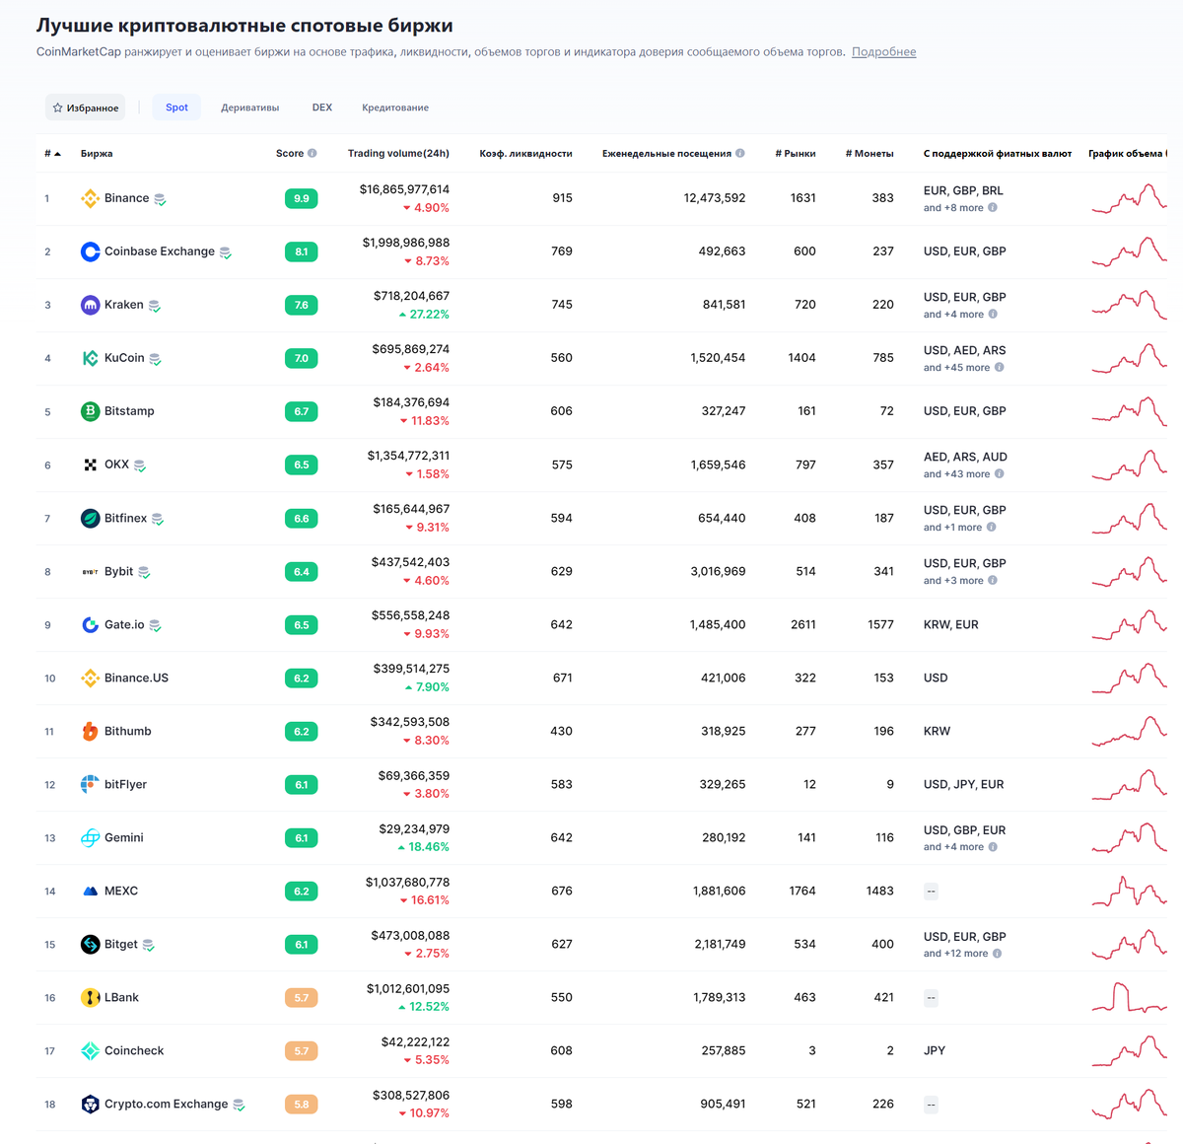Toggle the Избранное favorites filter

[86, 107]
